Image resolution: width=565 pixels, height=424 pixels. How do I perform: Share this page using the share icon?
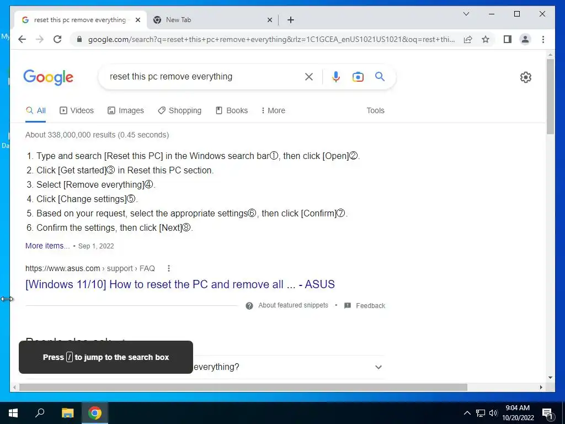click(x=468, y=39)
